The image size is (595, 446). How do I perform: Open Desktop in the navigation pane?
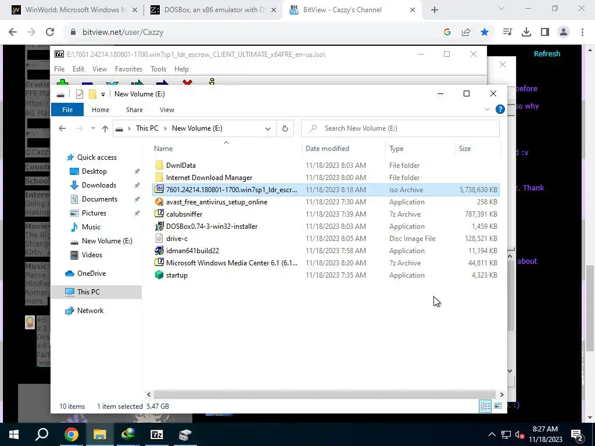94,171
